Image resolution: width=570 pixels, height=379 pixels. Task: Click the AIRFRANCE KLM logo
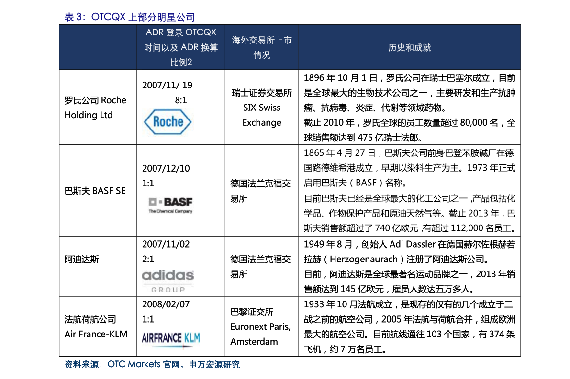[x=171, y=340]
